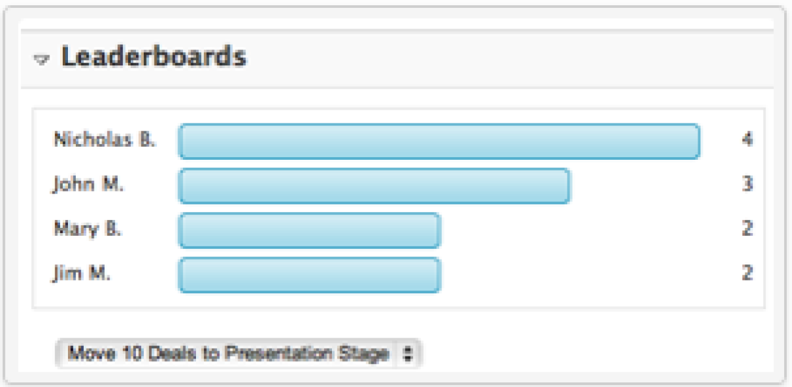This screenshot has height=387, width=792.
Task: Click John M.'s score of 3
Action: coord(746,184)
